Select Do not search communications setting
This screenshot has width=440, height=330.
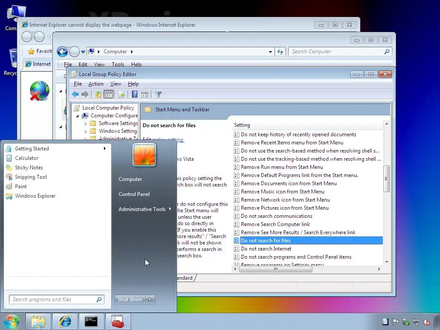click(x=276, y=216)
